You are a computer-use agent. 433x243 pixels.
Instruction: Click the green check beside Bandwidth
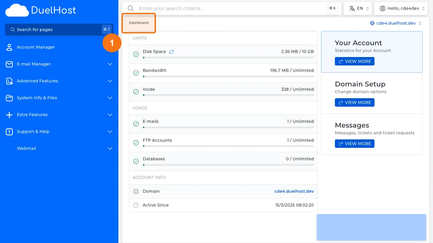(x=136, y=73)
